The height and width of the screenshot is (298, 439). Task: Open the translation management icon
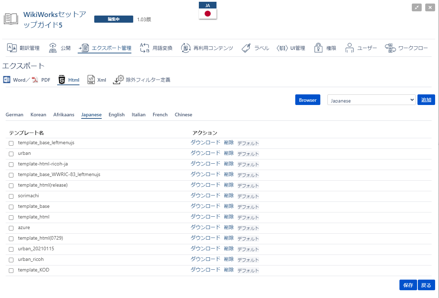12,48
